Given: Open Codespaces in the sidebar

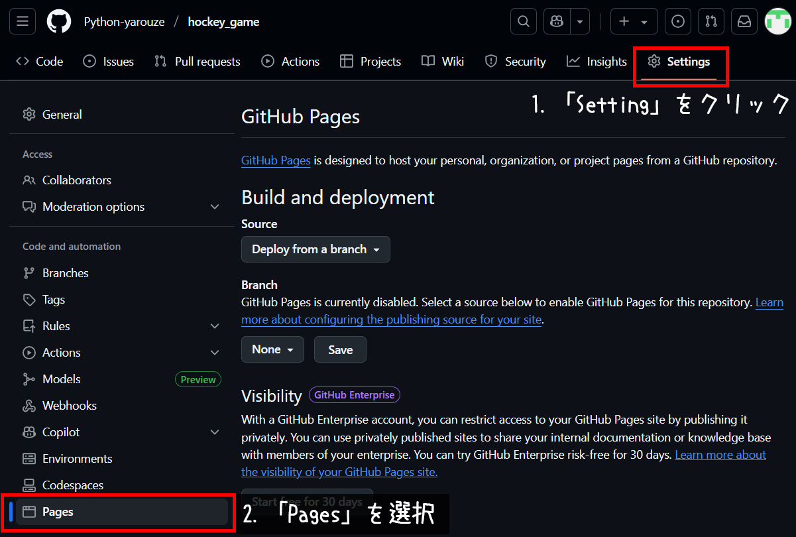Looking at the screenshot, I should pyautogui.click(x=122, y=485).
